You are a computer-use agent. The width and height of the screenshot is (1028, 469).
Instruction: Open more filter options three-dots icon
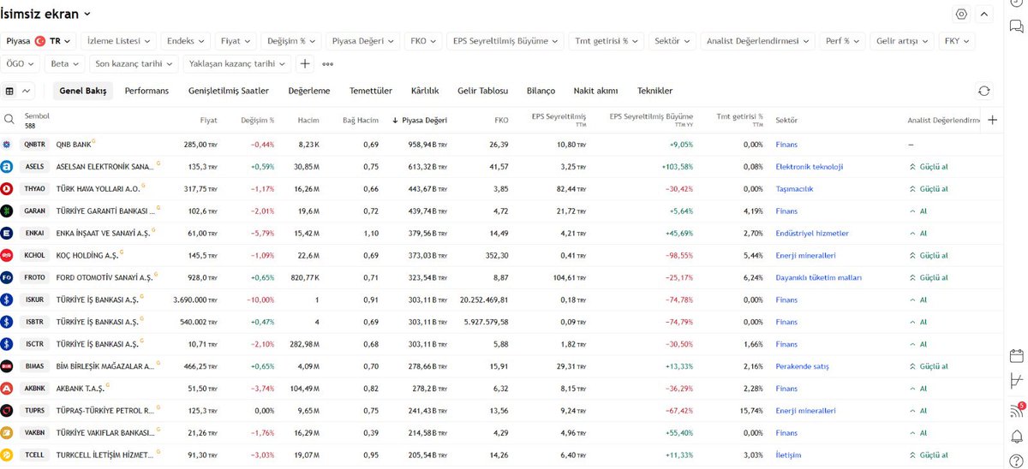coord(327,63)
